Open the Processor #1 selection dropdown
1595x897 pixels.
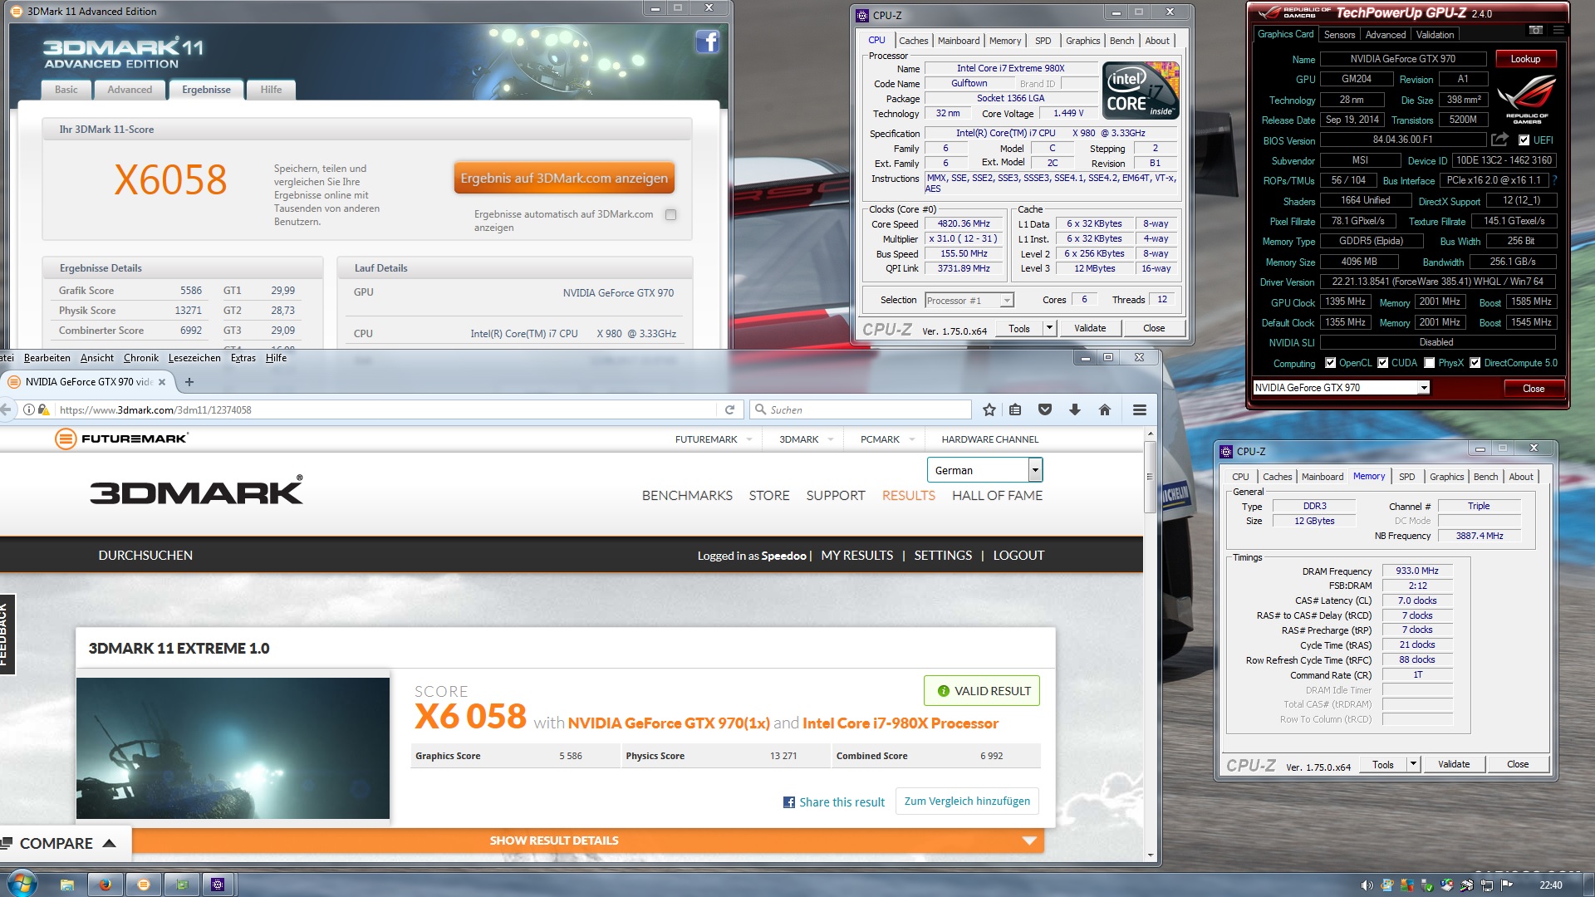pos(1006,301)
